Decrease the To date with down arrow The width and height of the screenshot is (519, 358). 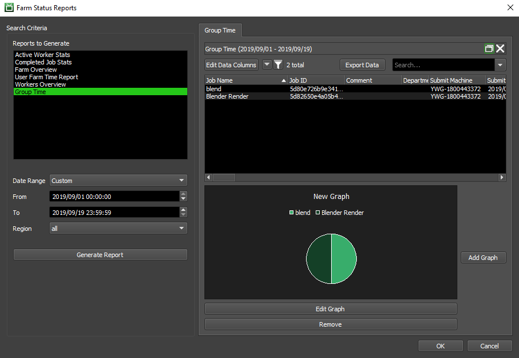pos(183,215)
